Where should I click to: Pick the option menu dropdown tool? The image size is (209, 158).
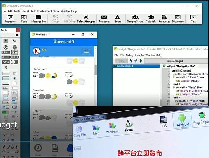pyautogui.click(x=6, y=102)
